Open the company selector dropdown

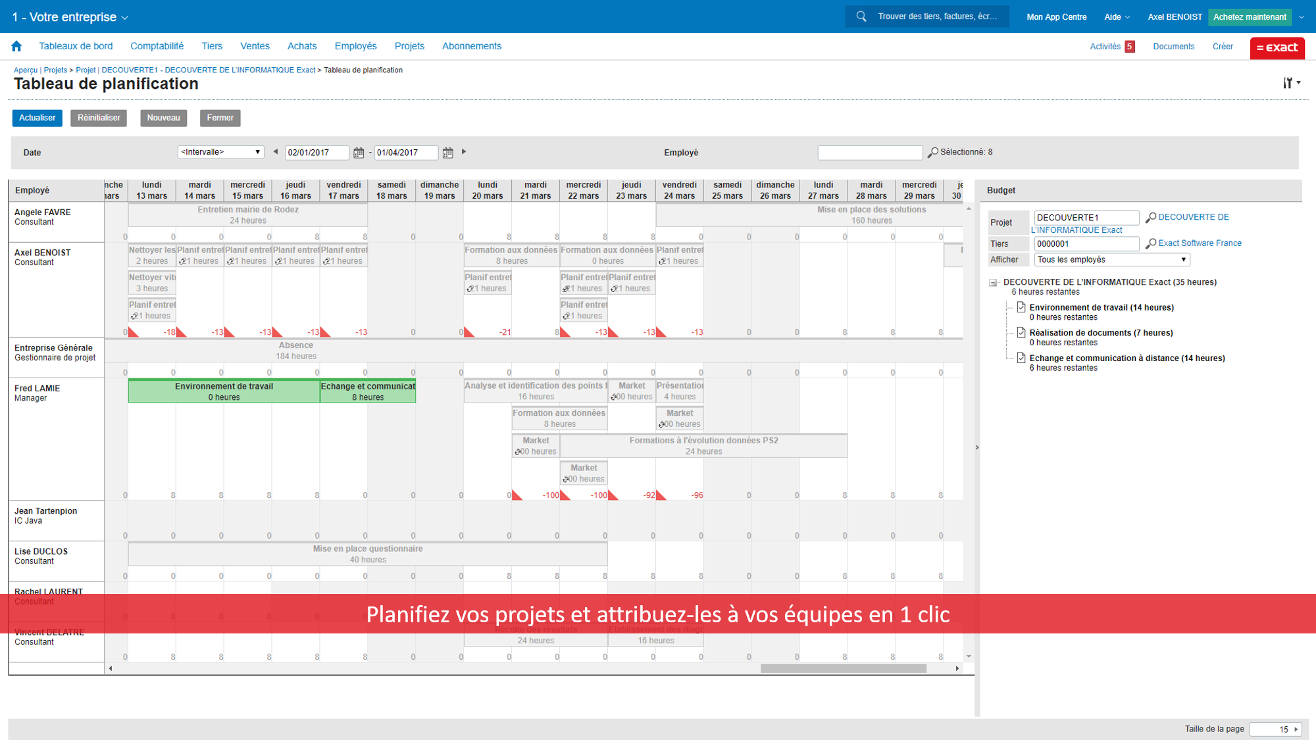pyautogui.click(x=70, y=17)
